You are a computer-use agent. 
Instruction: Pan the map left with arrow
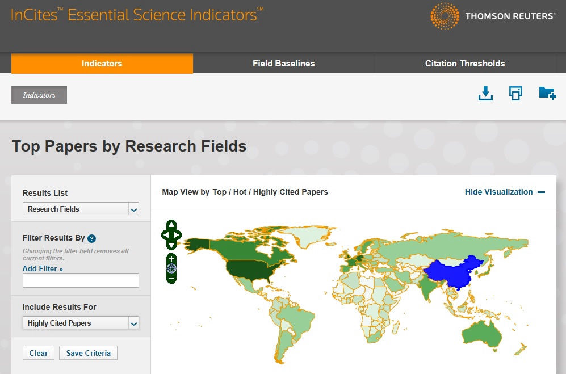165,234
